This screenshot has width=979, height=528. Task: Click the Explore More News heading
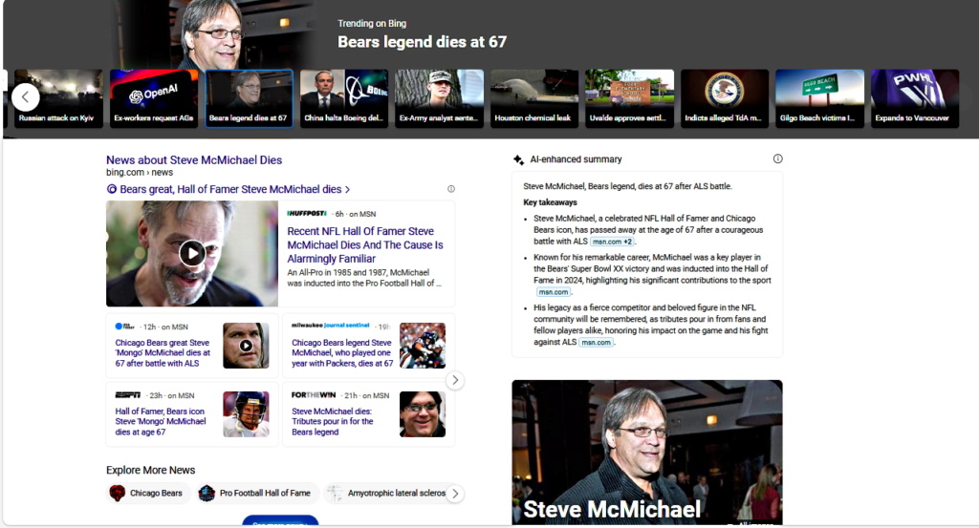click(x=150, y=470)
